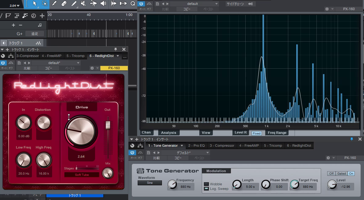This screenshot has height=200, width=364.
Task: Open the Analysis tab of the spectrum meter
Action: (x=169, y=133)
